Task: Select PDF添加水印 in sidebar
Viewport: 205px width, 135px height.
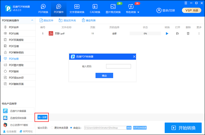Action: coord(18,78)
